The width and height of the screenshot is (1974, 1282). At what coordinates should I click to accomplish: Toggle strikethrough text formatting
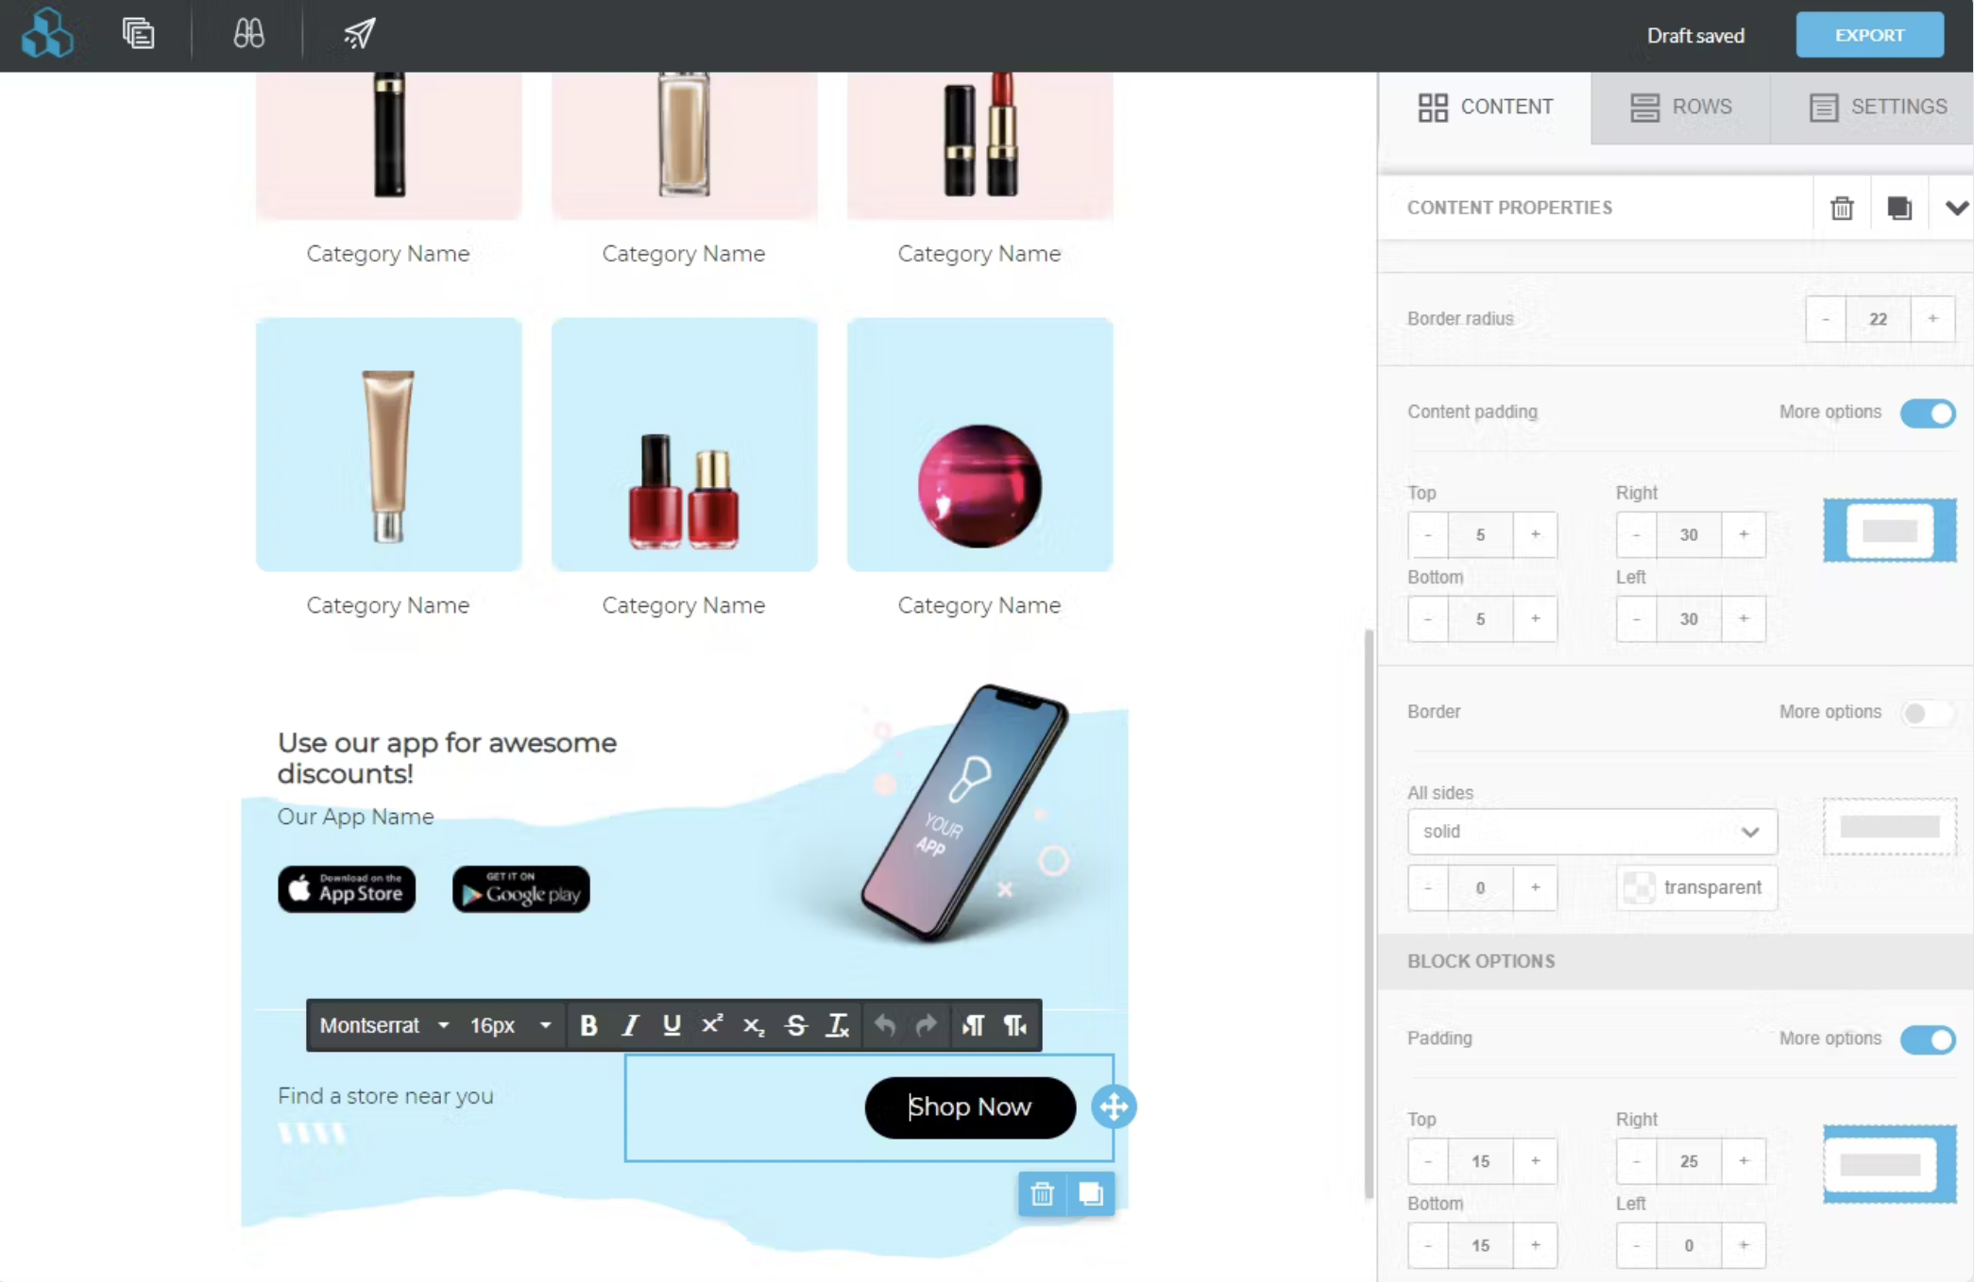[795, 1025]
